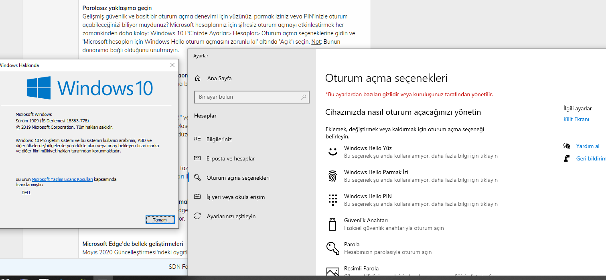The height and width of the screenshot is (280, 606).
Task: Click the Güvenlik Anahtarı USB key icon
Action: pos(332,224)
